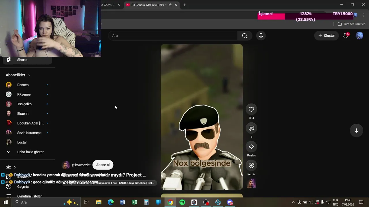Open the Windows Start menu
This screenshot has width=369, height=207.
click(5, 202)
